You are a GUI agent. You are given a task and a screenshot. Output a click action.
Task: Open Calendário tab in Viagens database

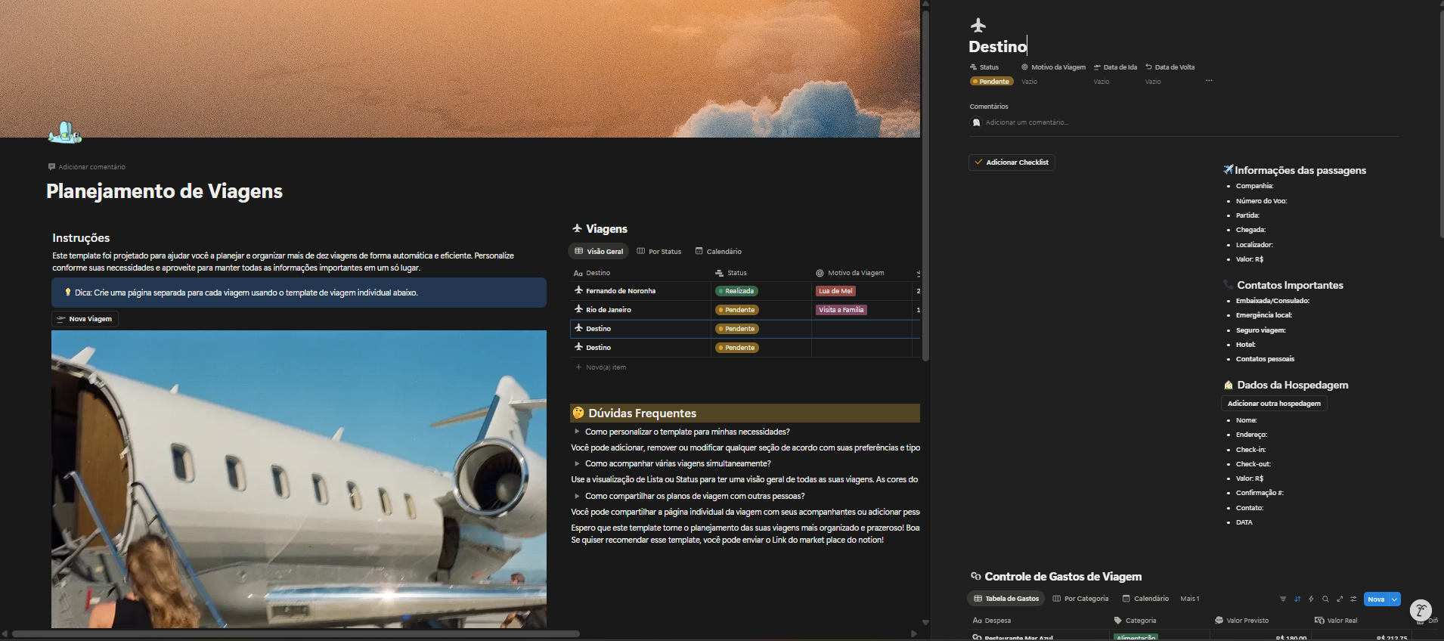point(718,252)
